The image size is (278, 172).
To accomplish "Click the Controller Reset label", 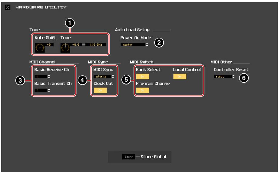I will tap(231, 70).
